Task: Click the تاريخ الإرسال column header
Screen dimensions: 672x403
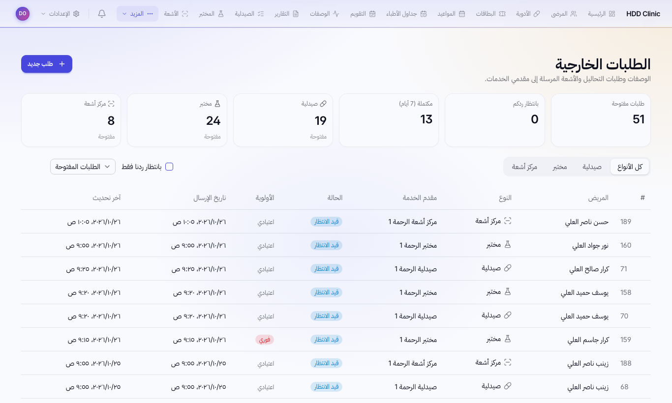Action: pos(210,198)
